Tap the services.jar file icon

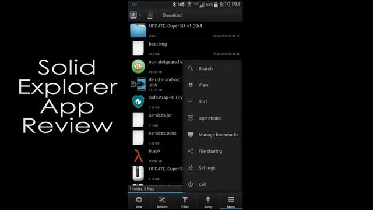point(138,120)
